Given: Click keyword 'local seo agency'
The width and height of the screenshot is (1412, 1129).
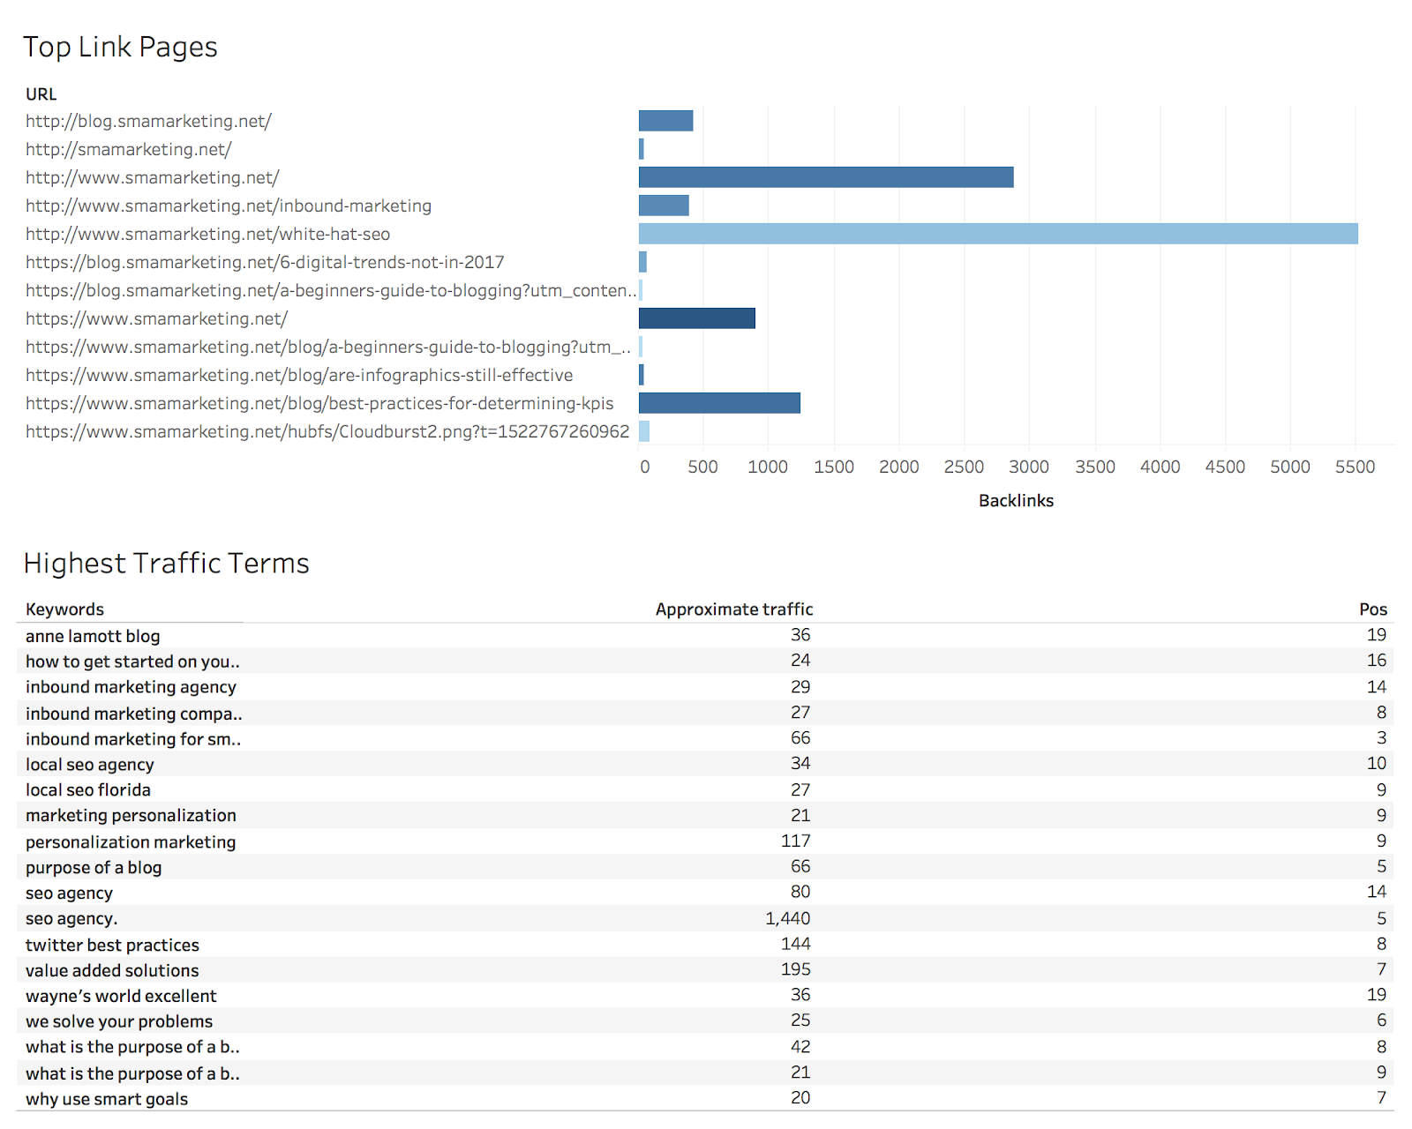Looking at the screenshot, I should 89,765.
